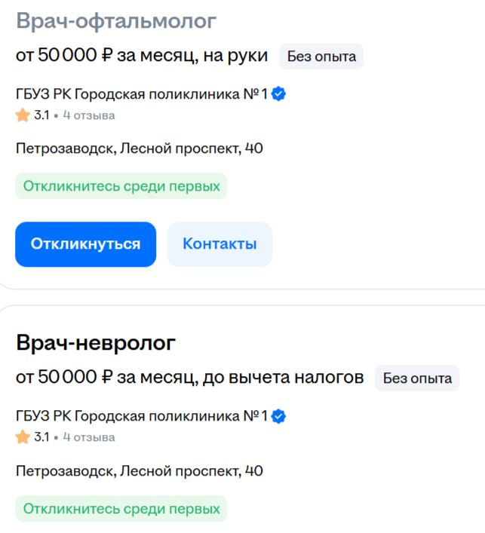Screen dimensions: 485x533
Task: Click the address in the ophthalmologist card
Action: point(139,149)
